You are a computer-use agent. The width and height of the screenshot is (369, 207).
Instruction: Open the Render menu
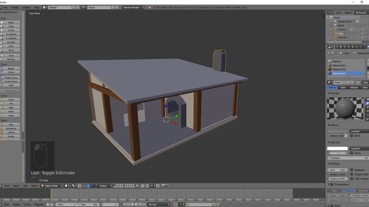pyautogui.click(x=15, y=7)
